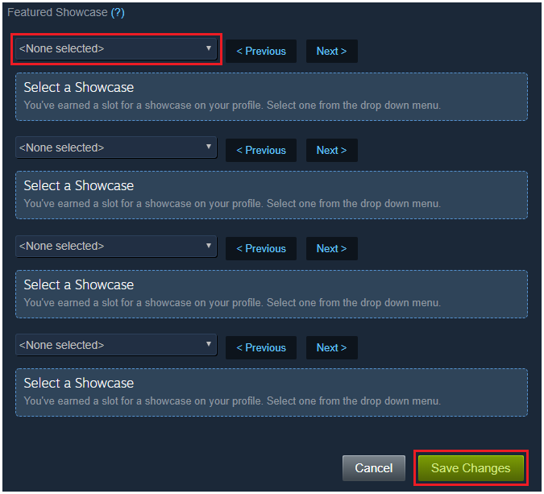
Task: Click Next beside the first showcase dropdown
Action: click(x=332, y=52)
